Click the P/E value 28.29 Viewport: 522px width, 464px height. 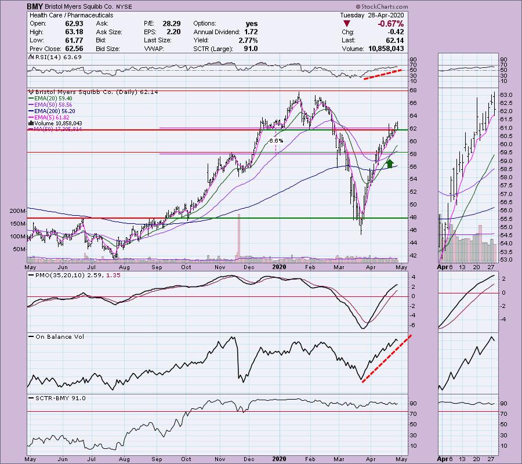tap(172, 24)
